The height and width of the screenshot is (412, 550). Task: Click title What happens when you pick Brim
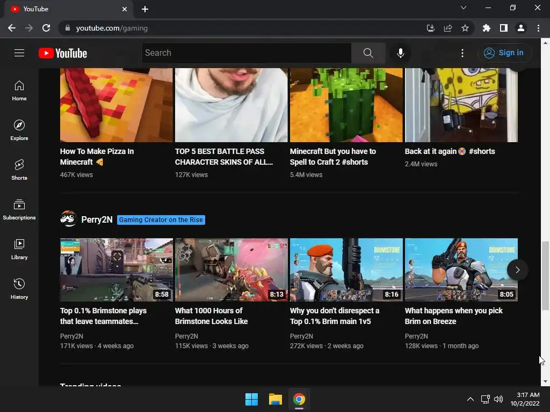click(453, 316)
